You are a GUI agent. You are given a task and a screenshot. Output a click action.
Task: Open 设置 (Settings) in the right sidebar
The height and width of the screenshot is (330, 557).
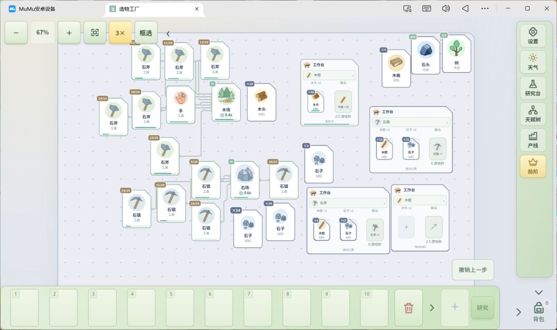[532, 36]
